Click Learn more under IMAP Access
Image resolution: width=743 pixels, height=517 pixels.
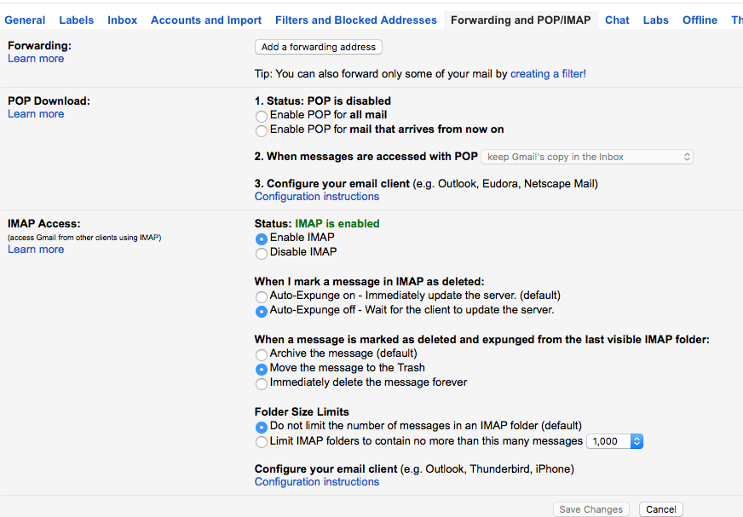coord(36,250)
